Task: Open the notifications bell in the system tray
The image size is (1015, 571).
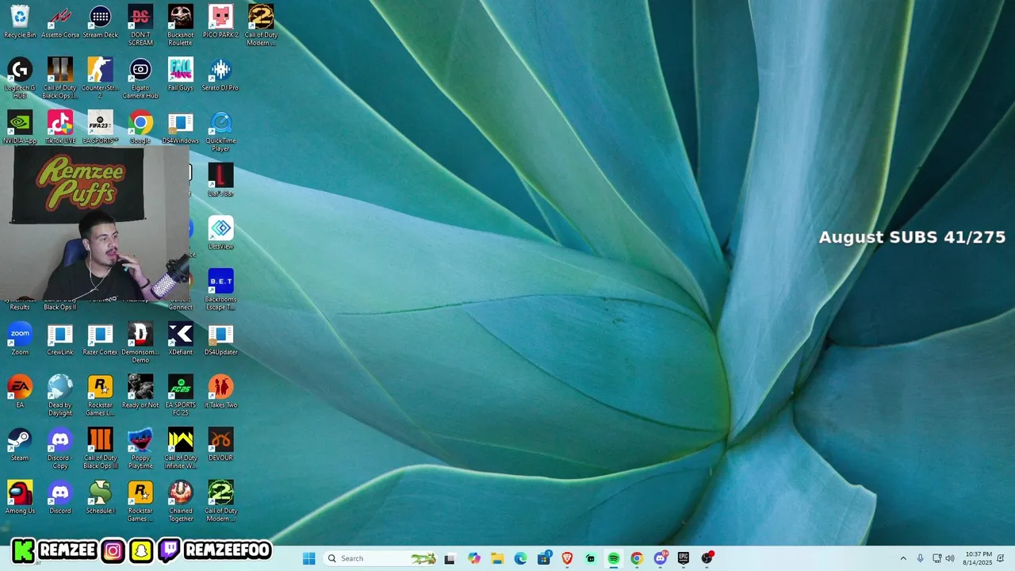Action: pos(1001,558)
